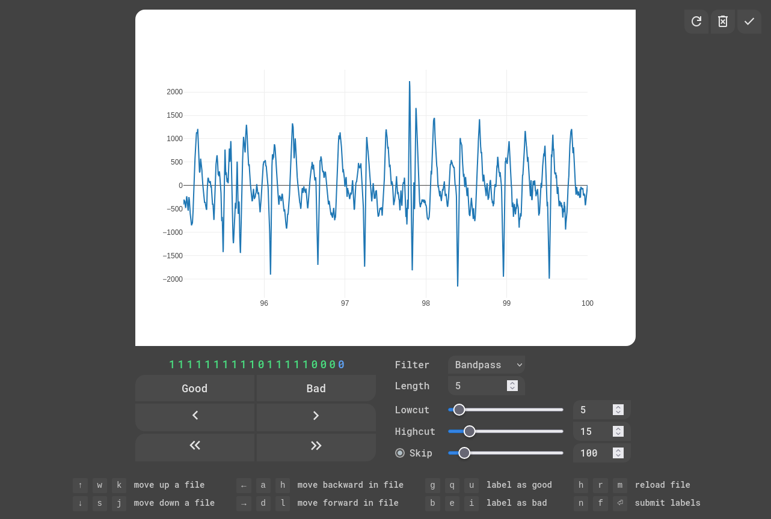771x519 pixels.
Task: Jump forward with double right chevron
Action: pos(316,445)
